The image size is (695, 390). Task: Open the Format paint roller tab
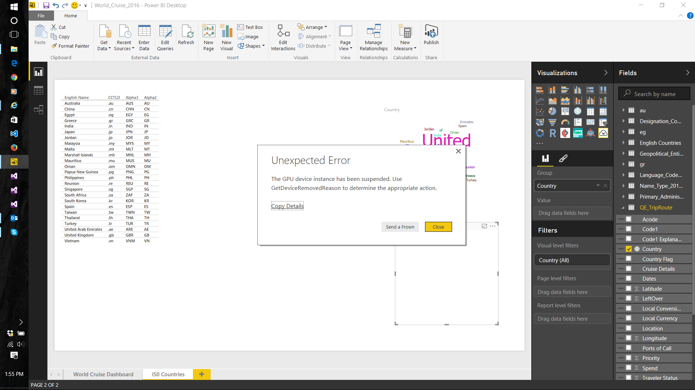pyautogui.click(x=563, y=158)
